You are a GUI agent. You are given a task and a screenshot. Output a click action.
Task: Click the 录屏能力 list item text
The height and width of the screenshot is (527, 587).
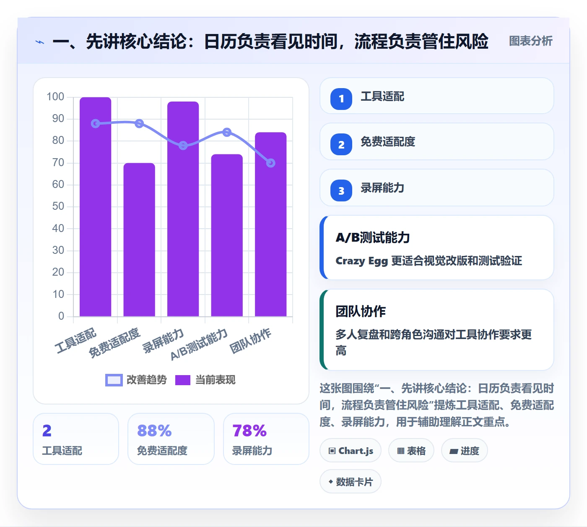coord(382,188)
